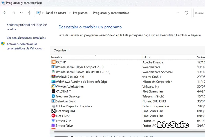Open Activar o desactivar características de Windows
The width and height of the screenshot is (205, 137).
pyautogui.click(x=25, y=46)
